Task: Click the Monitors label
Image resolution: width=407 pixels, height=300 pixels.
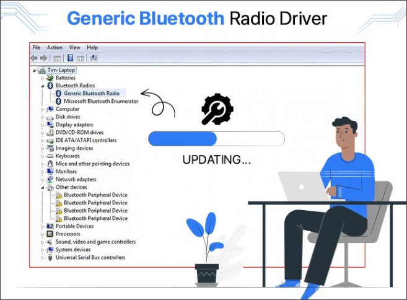Action: point(66,172)
